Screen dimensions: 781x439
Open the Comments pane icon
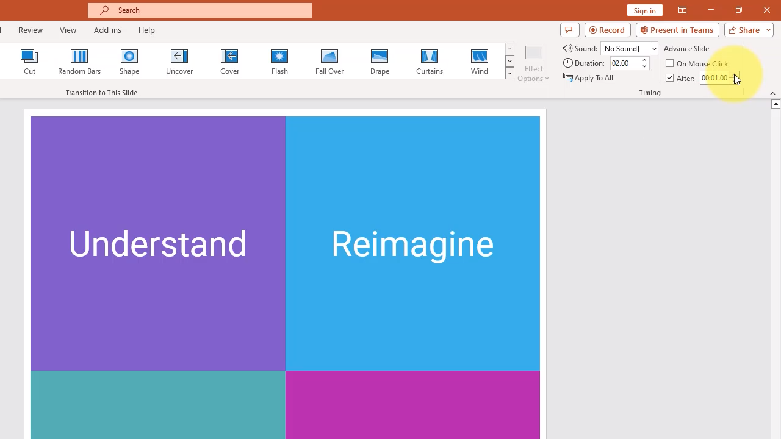(569, 30)
